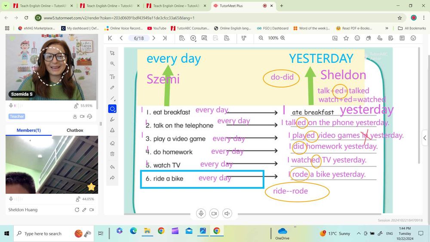The width and height of the screenshot is (430, 242).
Task: Click the star reward icon in toolbar
Action: coord(346,38)
